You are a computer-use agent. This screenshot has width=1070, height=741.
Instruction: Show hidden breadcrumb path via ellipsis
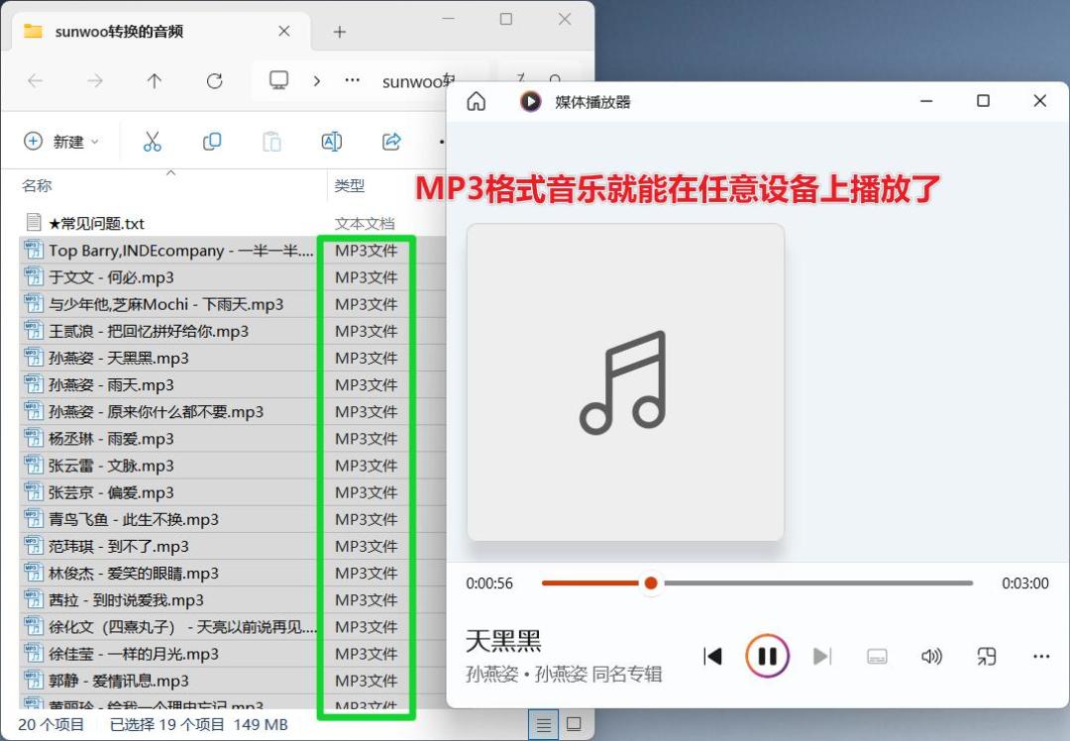(352, 80)
